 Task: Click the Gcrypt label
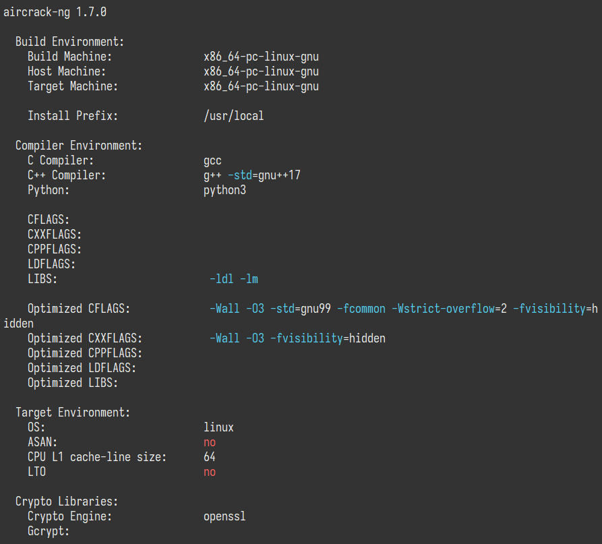pyautogui.click(x=49, y=531)
